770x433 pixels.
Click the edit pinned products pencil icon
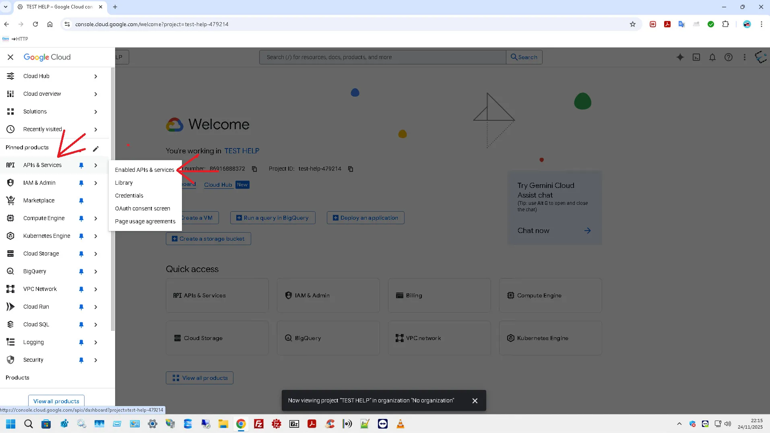coord(95,149)
